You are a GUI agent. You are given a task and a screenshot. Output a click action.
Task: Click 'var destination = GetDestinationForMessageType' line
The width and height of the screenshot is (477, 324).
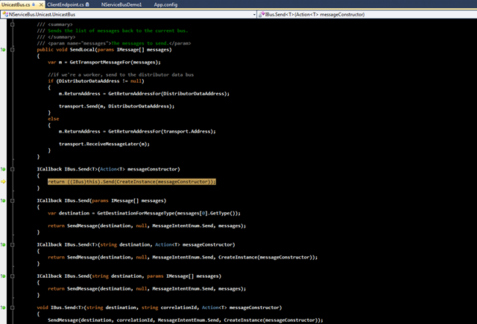coord(144,213)
